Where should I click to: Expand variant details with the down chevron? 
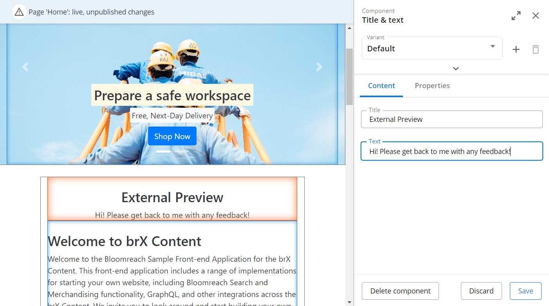point(455,68)
